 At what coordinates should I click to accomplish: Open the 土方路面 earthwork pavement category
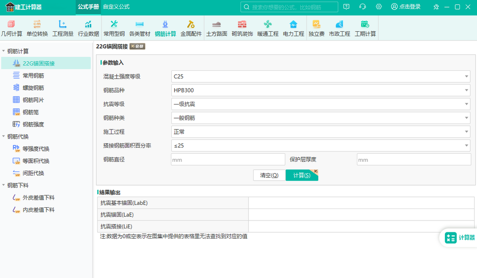(217, 25)
